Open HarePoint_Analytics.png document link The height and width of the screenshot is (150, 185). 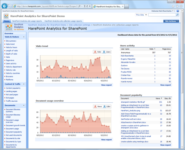pyautogui.click(x=131, y=111)
